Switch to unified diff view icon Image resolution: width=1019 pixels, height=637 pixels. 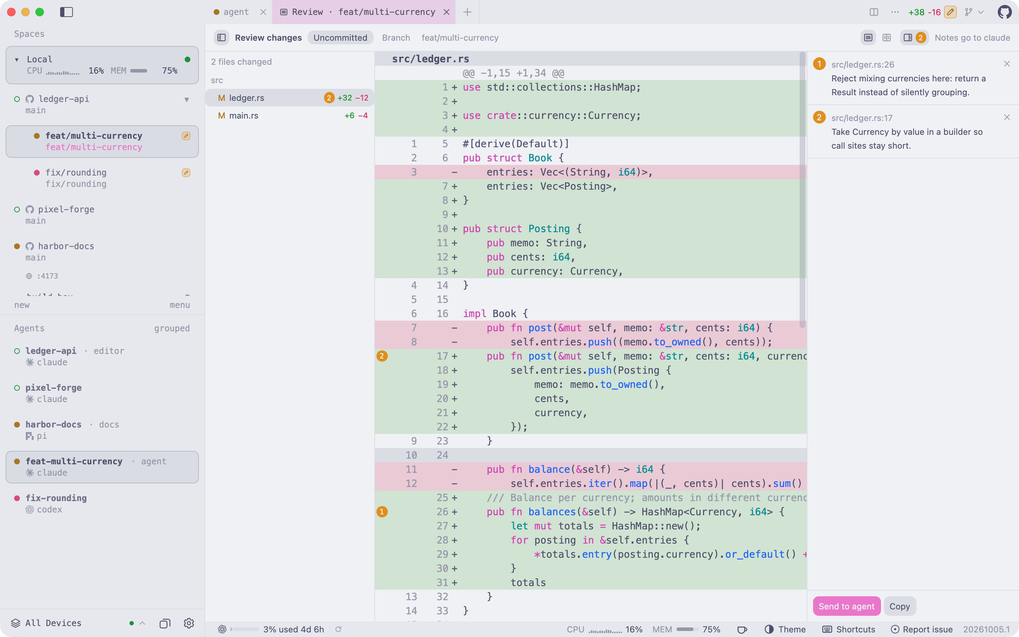coord(868,38)
